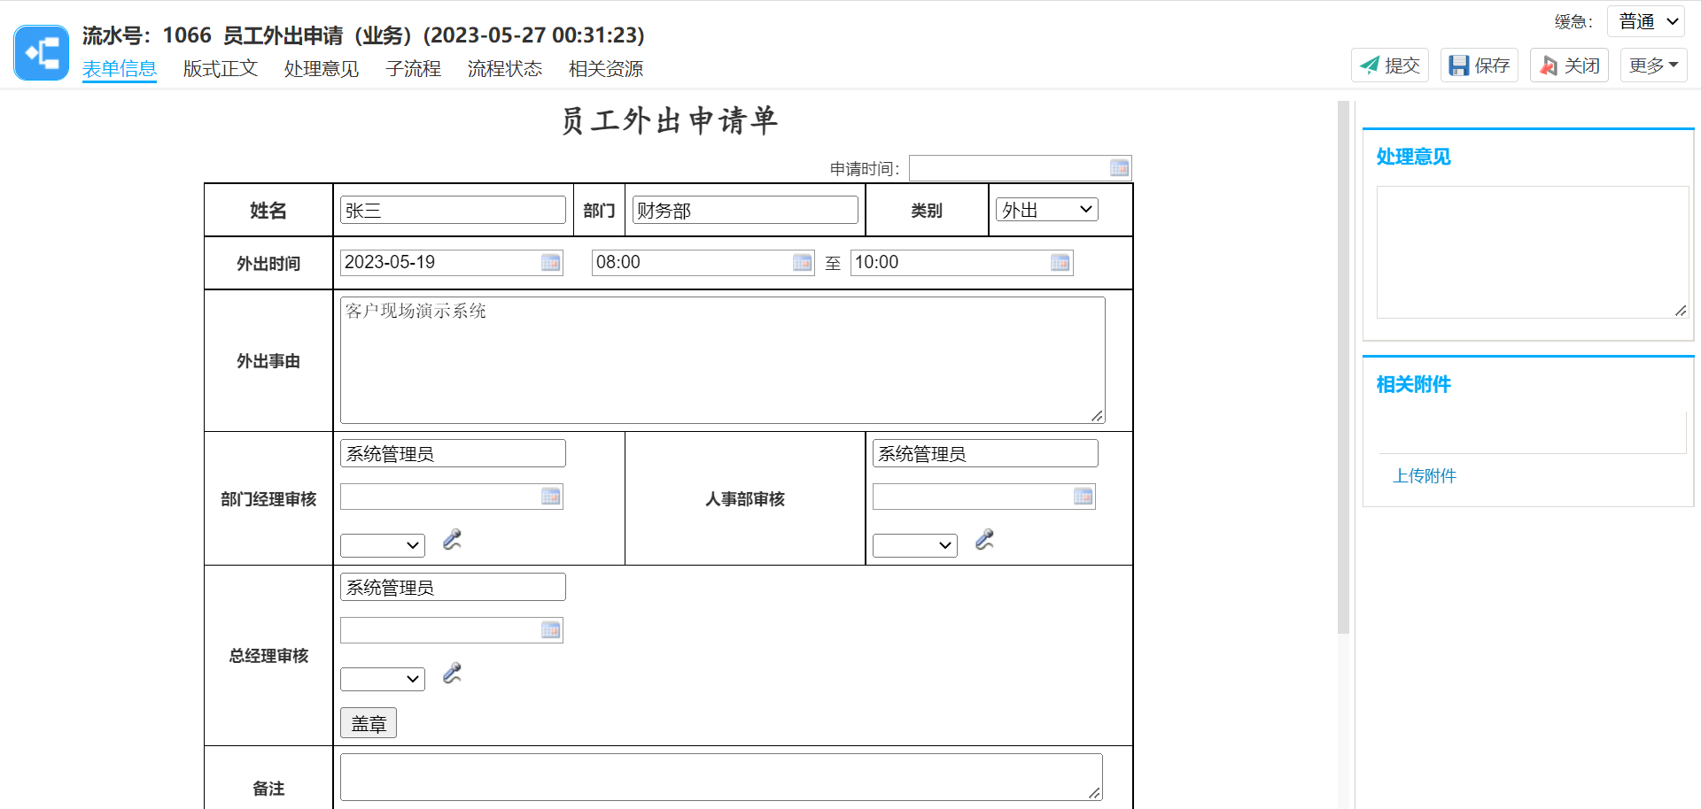1701x809 pixels.
Task: Switch to the 流程状态 tab
Action: [505, 69]
